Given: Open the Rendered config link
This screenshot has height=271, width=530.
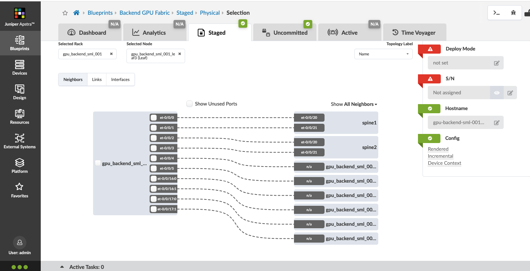Looking at the screenshot, I should [438, 149].
